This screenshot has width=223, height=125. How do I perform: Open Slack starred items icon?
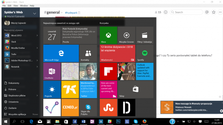pos(214,12)
